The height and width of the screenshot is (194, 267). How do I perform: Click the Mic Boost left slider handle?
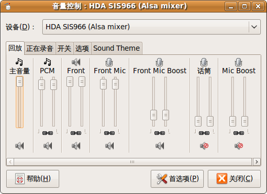[232, 121]
